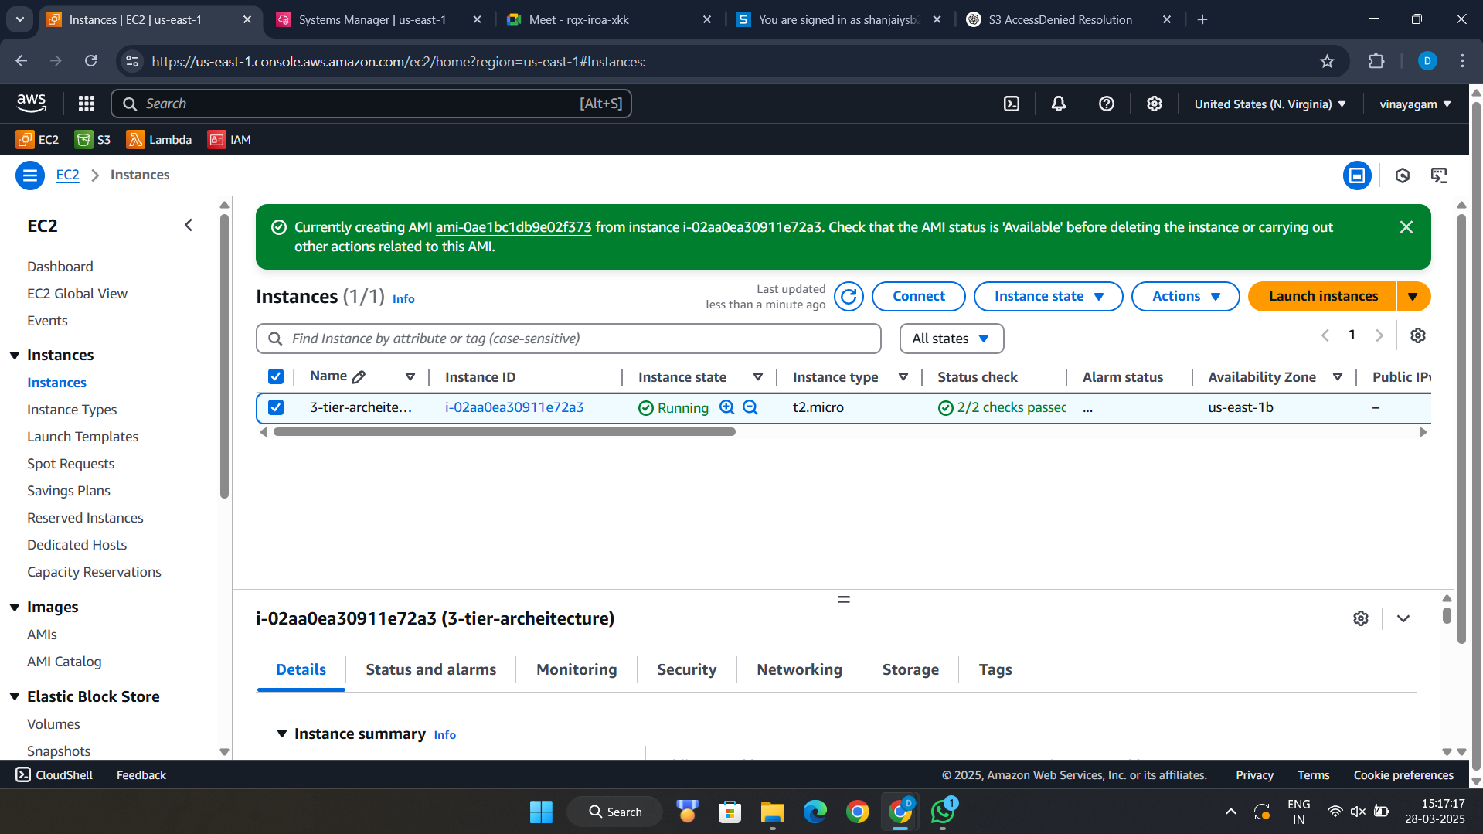Open the Launch instances split arrow
Screen dimensions: 1483x834
pyautogui.click(x=1413, y=297)
